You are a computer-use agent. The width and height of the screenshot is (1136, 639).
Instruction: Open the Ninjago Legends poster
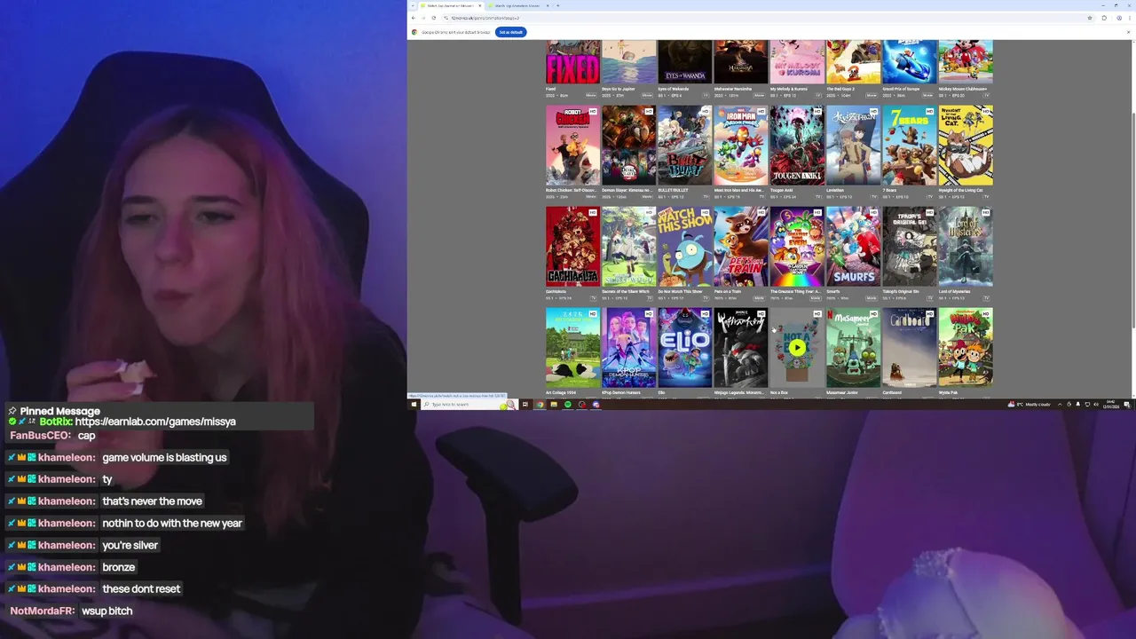741,348
